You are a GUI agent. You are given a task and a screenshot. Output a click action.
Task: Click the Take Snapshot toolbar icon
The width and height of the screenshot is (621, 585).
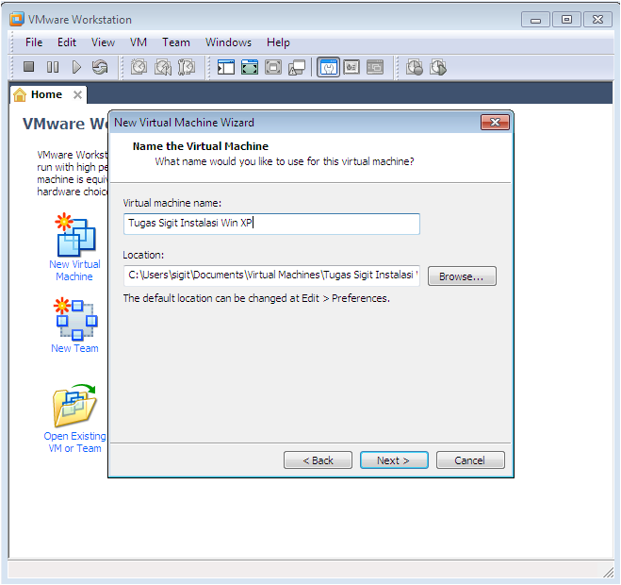139,67
